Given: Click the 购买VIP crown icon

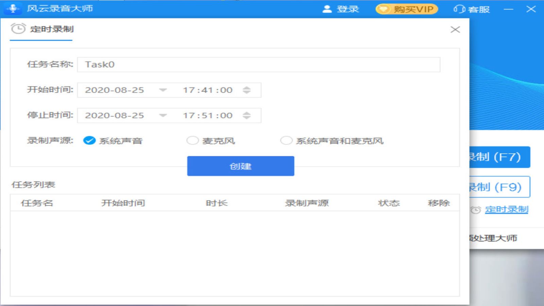Looking at the screenshot, I should (x=384, y=9).
